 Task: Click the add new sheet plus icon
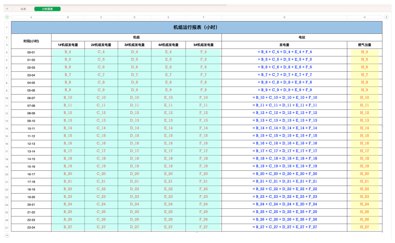[x=7, y=9]
